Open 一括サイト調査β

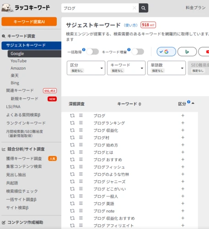21,200
